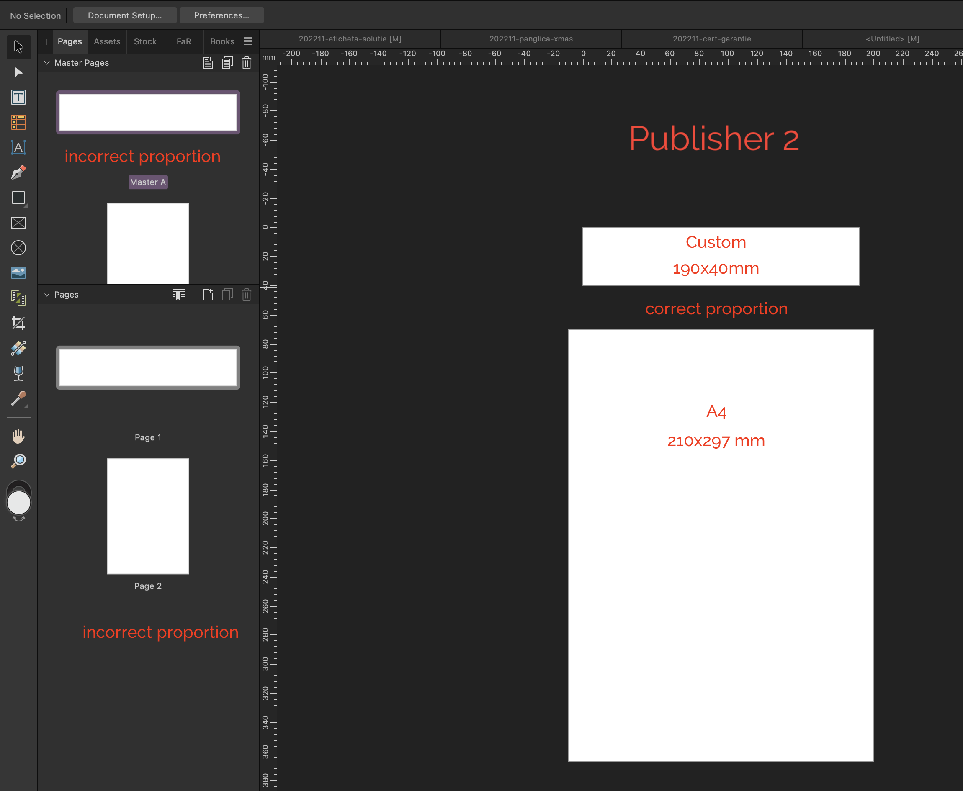This screenshot has height=791, width=963.
Task: Select the second portrait master page thumbnail
Action: pos(148,243)
